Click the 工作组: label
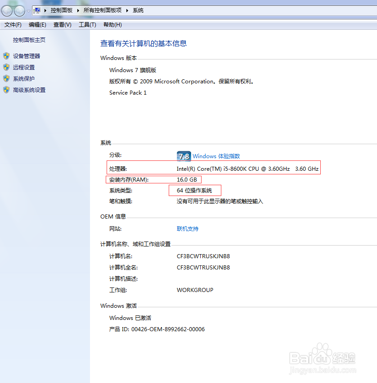Screen dimensions: 377x383 [x=118, y=290]
